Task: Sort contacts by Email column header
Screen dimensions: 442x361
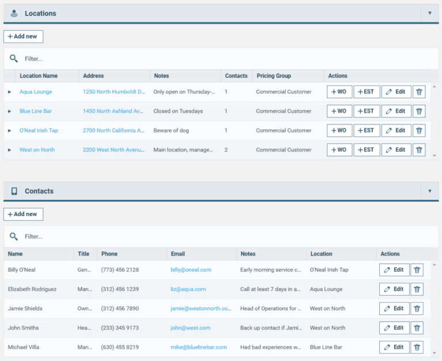Action: [x=177, y=254]
